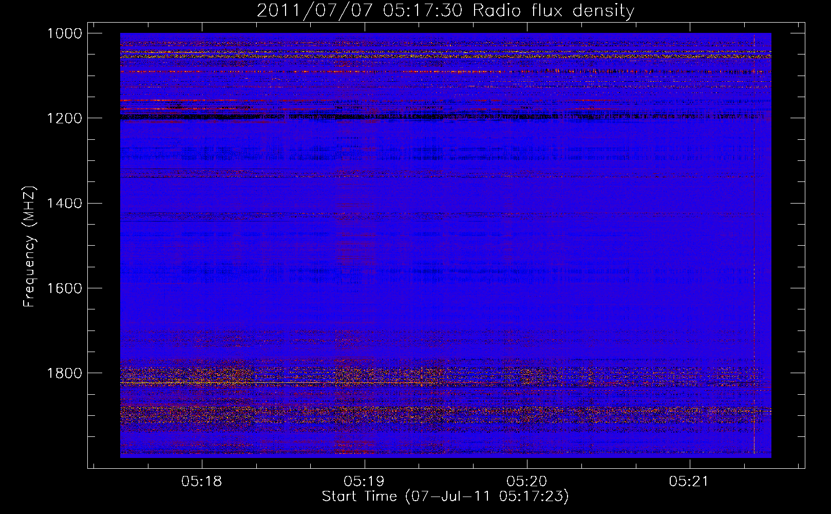Click the 1600 frequency axis label
The image size is (831, 514).
click(x=65, y=288)
